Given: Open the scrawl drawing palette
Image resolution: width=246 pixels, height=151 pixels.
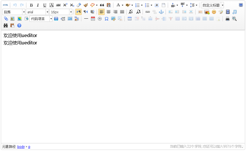Looking at the screenshot, I should (221, 12).
